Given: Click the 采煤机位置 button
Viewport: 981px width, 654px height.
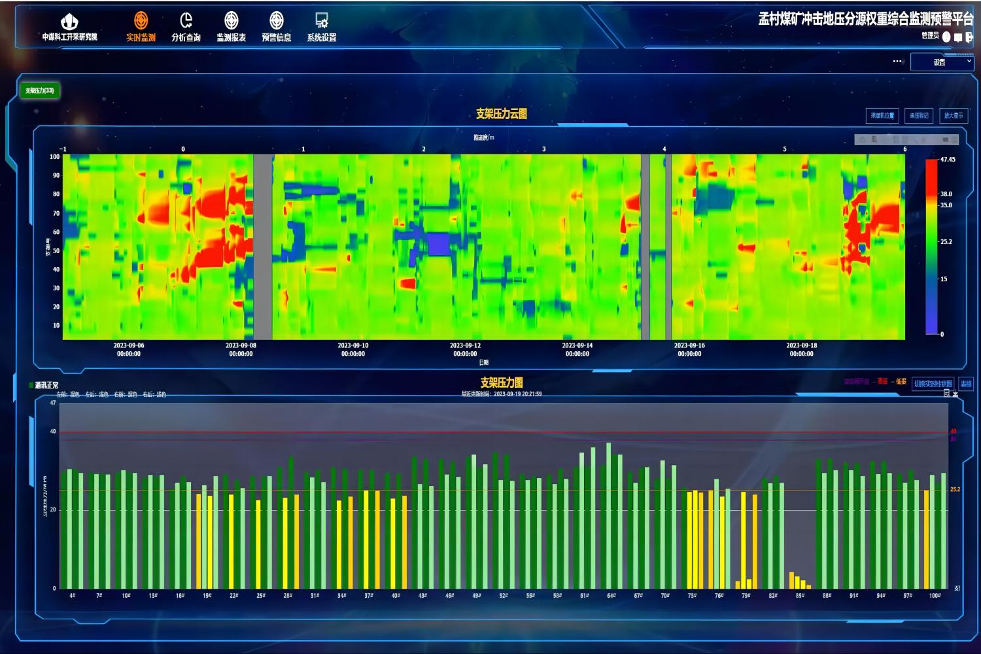Looking at the screenshot, I should pyautogui.click(x=882, y=116).
